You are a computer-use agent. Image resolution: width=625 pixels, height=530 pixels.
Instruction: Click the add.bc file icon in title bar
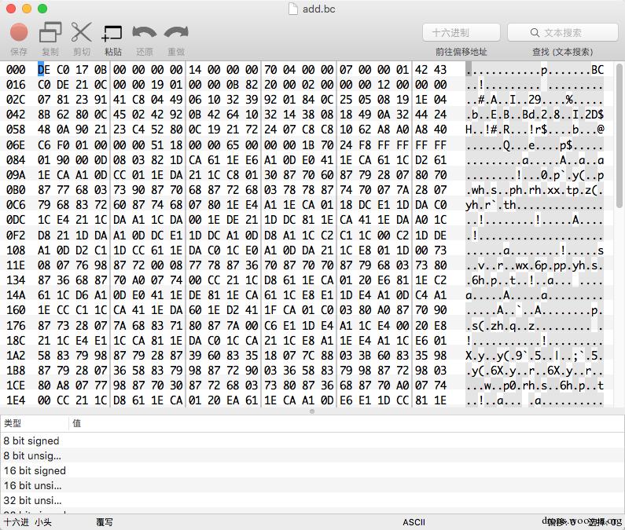[293, 9]
